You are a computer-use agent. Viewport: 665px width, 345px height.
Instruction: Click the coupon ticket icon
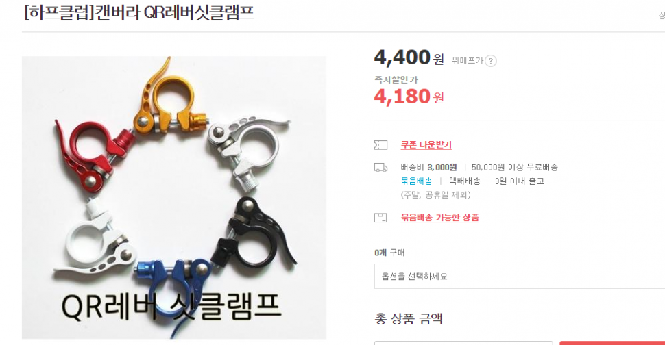[x=380, y=145]
